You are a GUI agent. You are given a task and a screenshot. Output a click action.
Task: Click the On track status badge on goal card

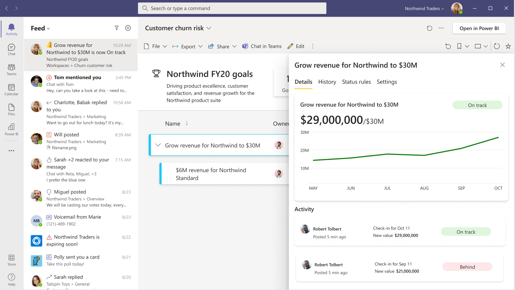(x=477, y=105)
